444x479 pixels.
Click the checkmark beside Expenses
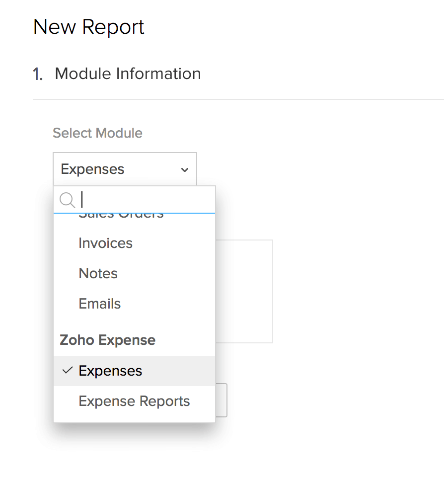(x=67, y=370)
